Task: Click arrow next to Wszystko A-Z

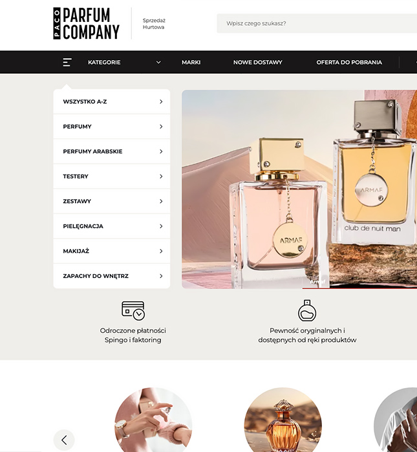Action: point(161,102)
